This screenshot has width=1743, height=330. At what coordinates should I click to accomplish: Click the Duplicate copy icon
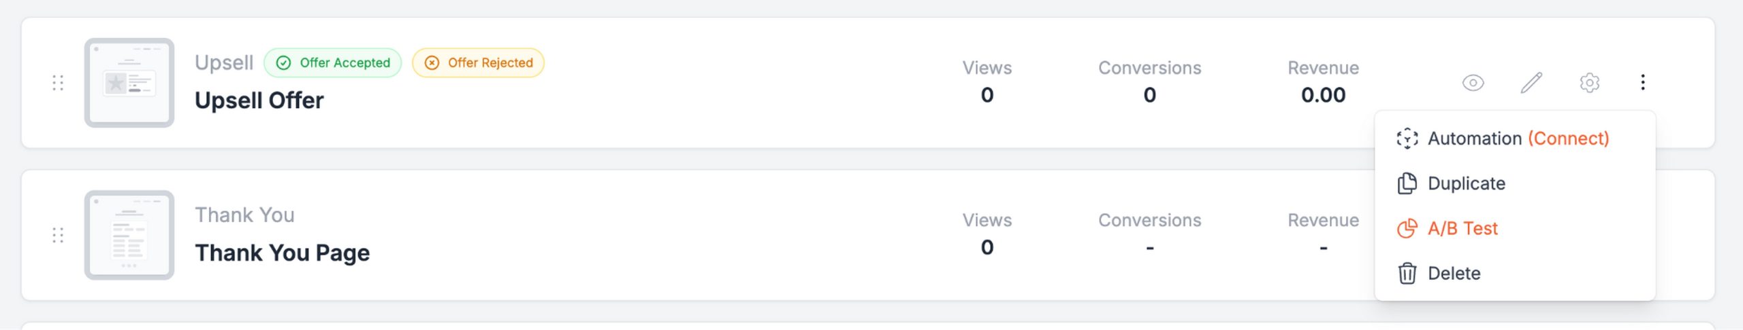pyautogui.click(x=1407, y=183)
